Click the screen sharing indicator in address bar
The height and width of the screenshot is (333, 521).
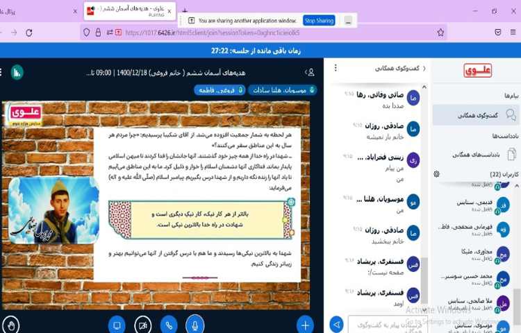[118, 33]
